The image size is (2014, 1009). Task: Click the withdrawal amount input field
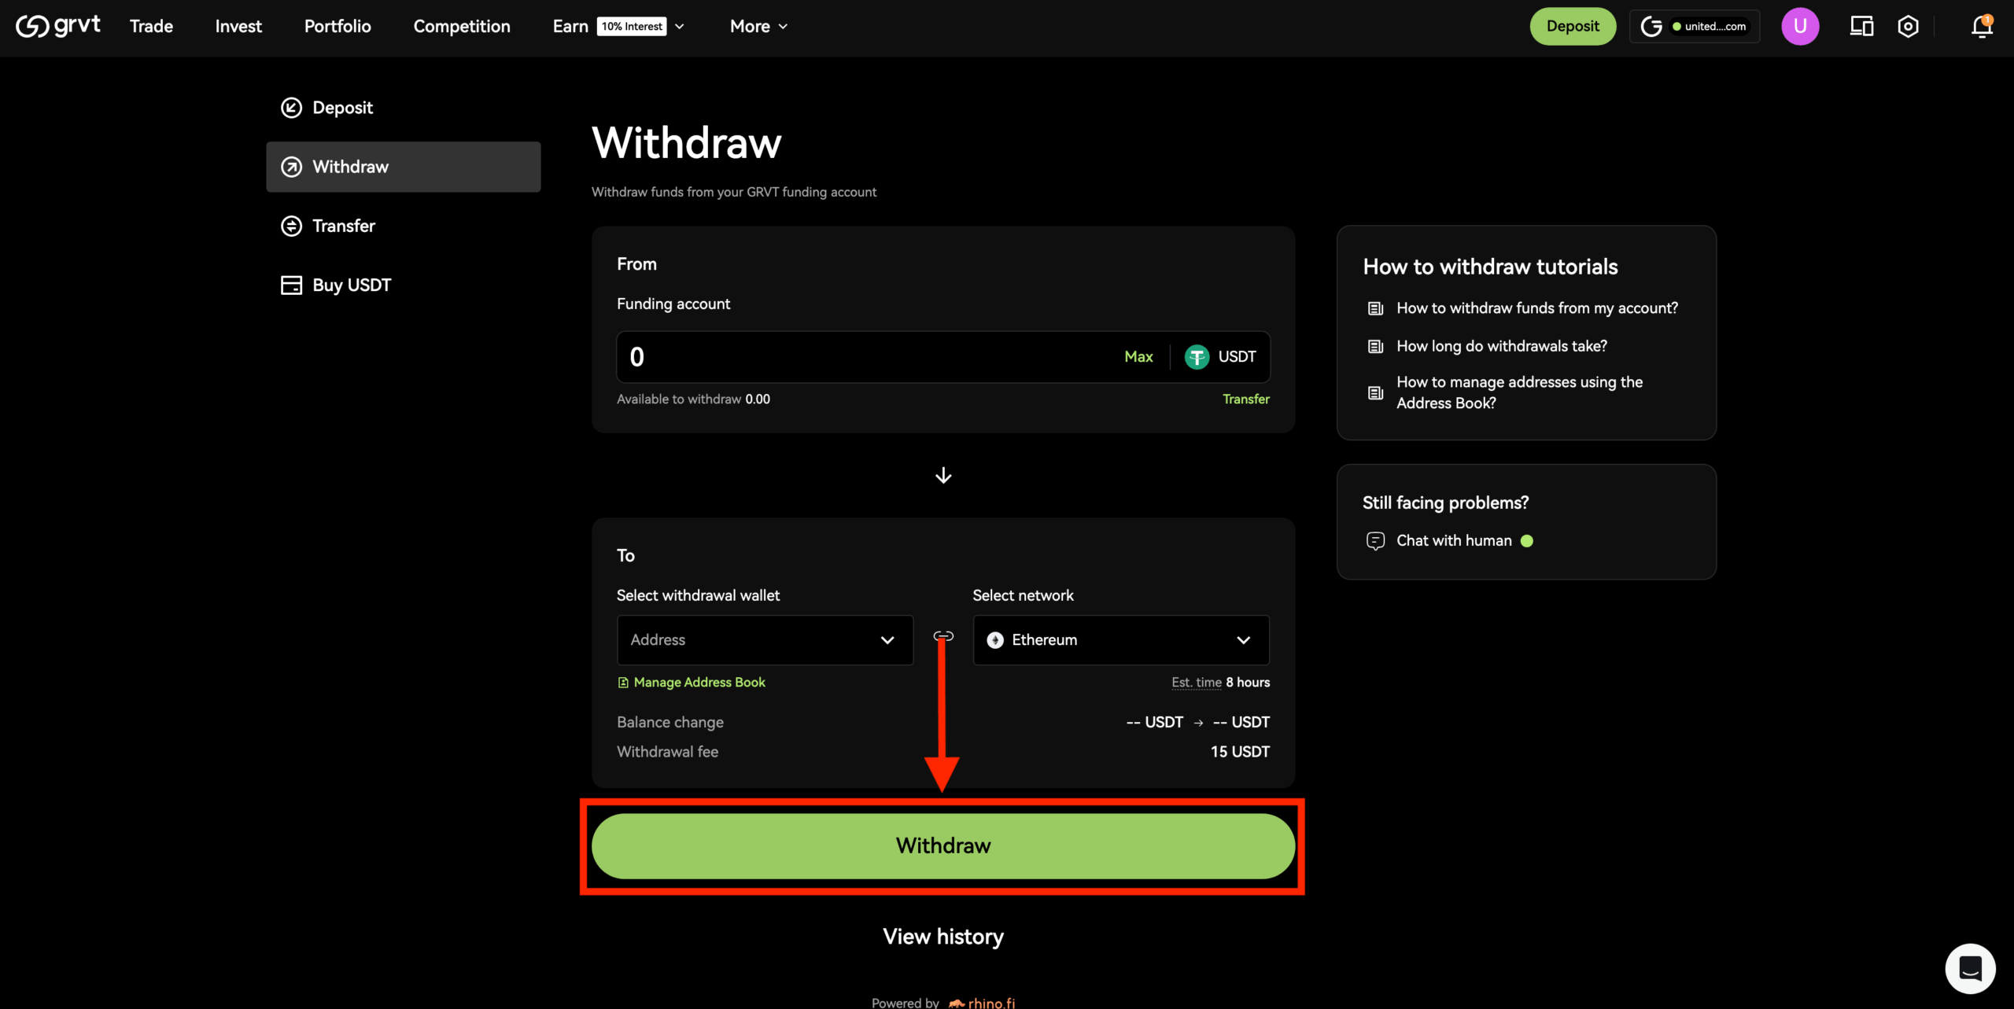point(865,357)
